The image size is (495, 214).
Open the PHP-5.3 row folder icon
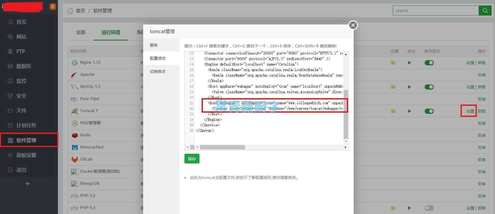click(393, 208)
